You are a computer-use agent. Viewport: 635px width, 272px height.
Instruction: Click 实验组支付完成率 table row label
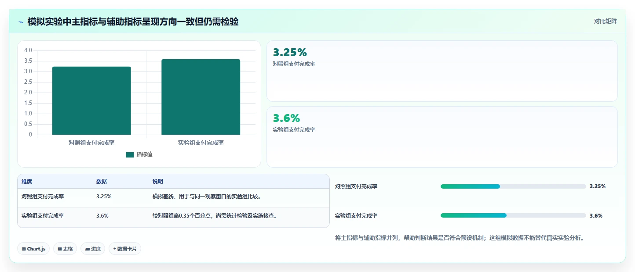(x=43, y=216)
